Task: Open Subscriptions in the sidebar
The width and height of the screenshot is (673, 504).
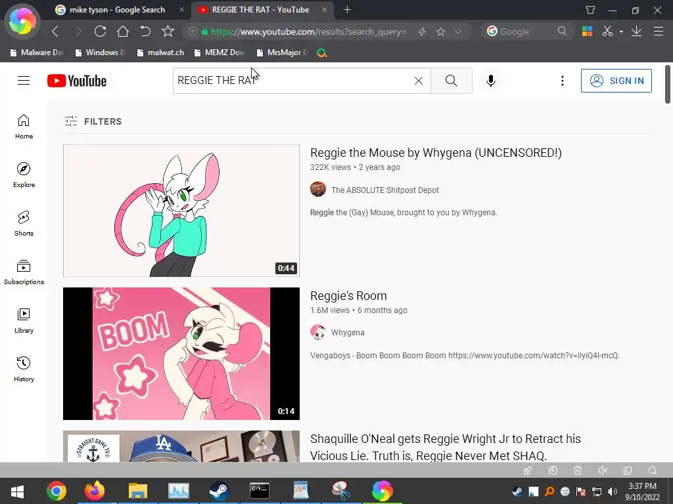Action: tap(24, 272)
